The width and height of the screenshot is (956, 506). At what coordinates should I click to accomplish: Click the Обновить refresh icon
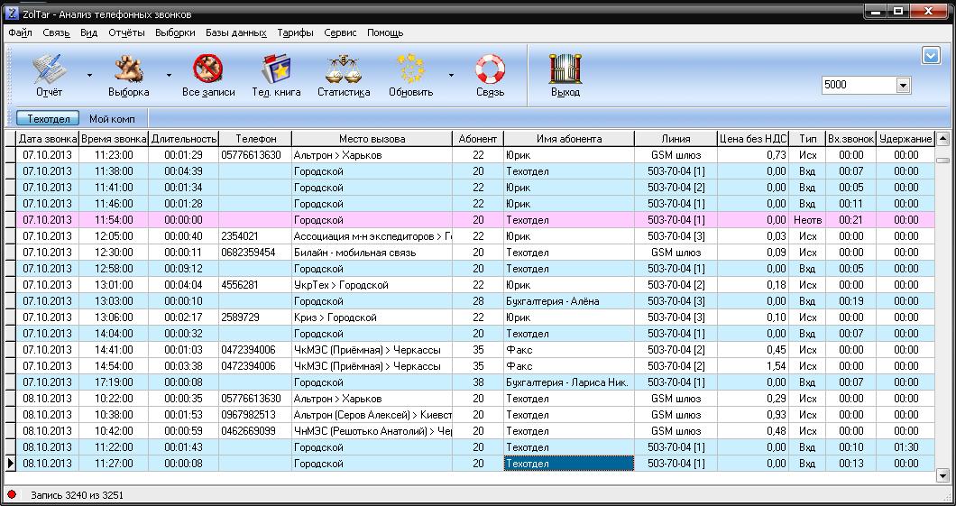tap(411, 69)
